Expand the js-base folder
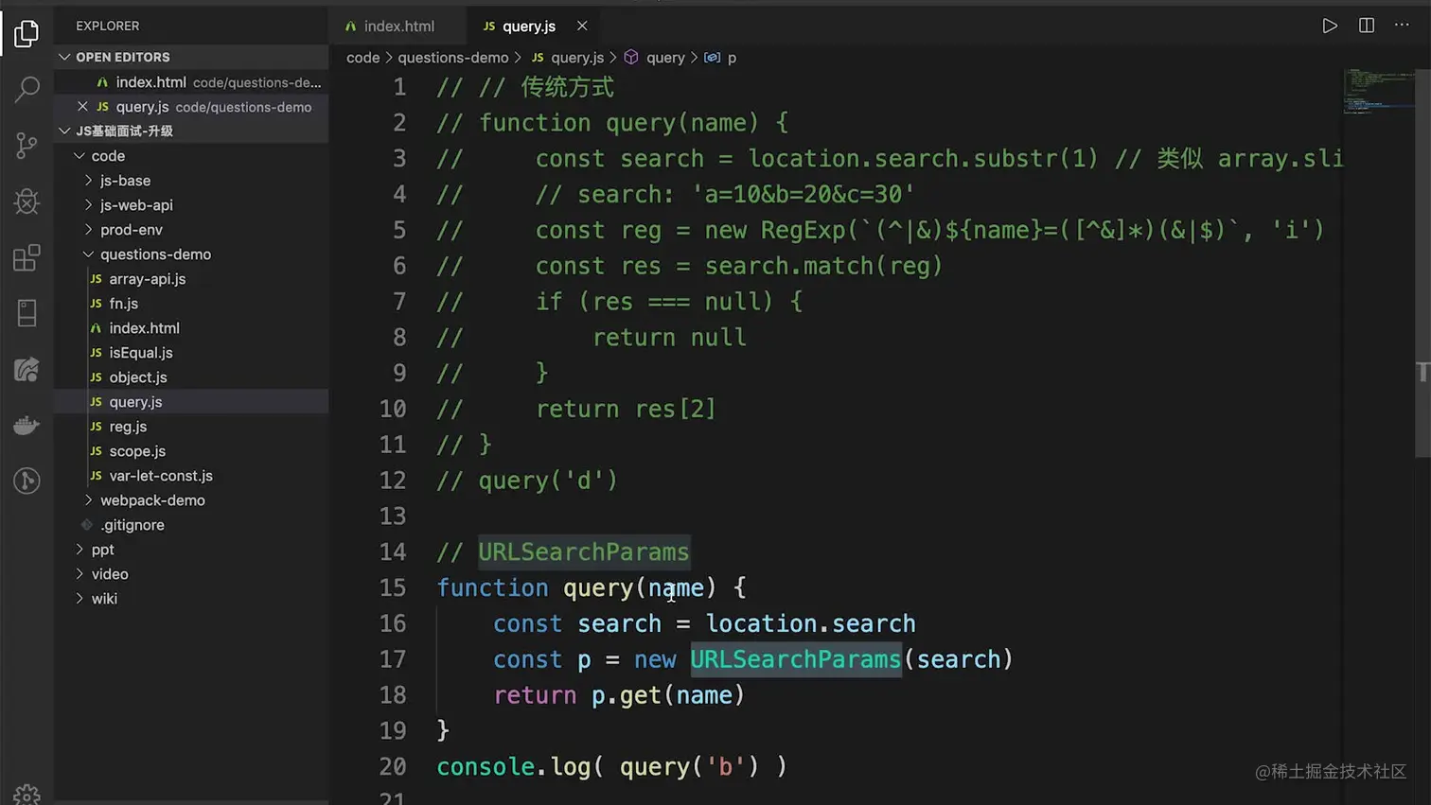This screenshot has height=805, width=1431. pos(191,181)
